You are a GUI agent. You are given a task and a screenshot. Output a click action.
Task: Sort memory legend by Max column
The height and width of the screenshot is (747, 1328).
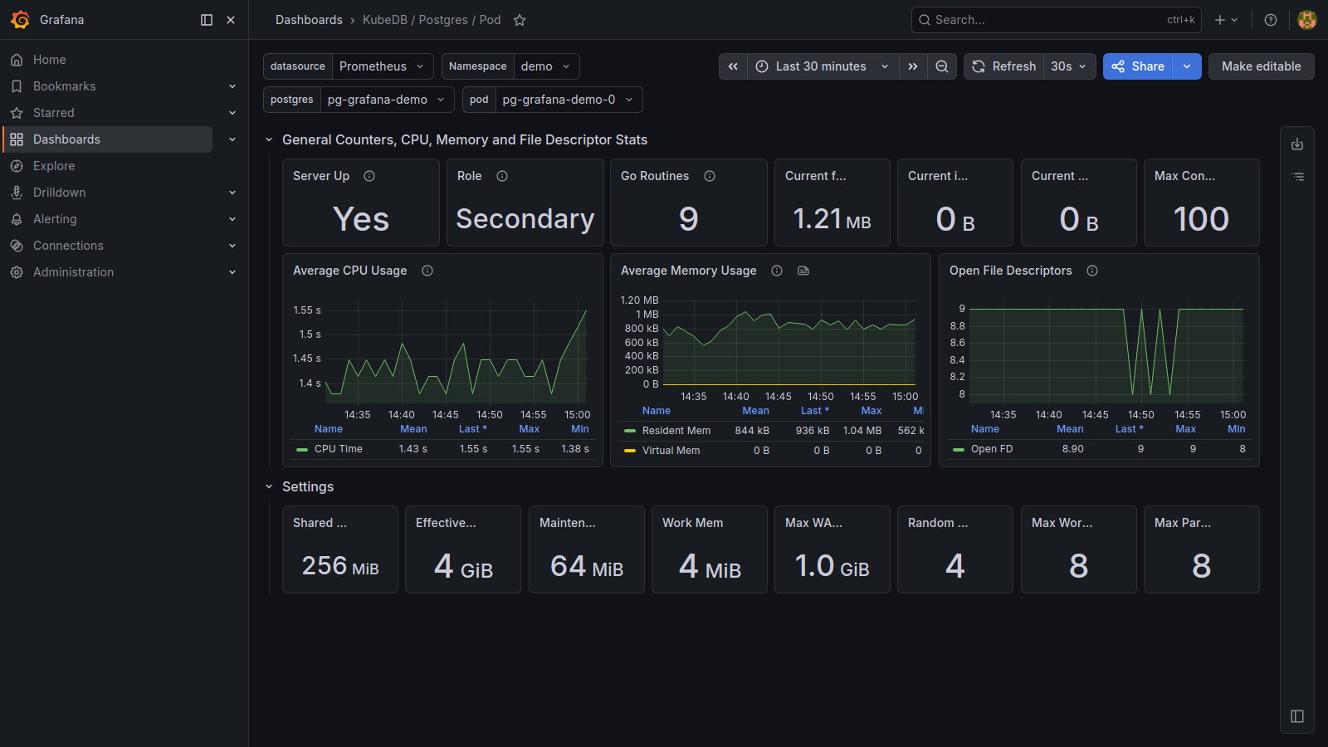pos(871,411)
